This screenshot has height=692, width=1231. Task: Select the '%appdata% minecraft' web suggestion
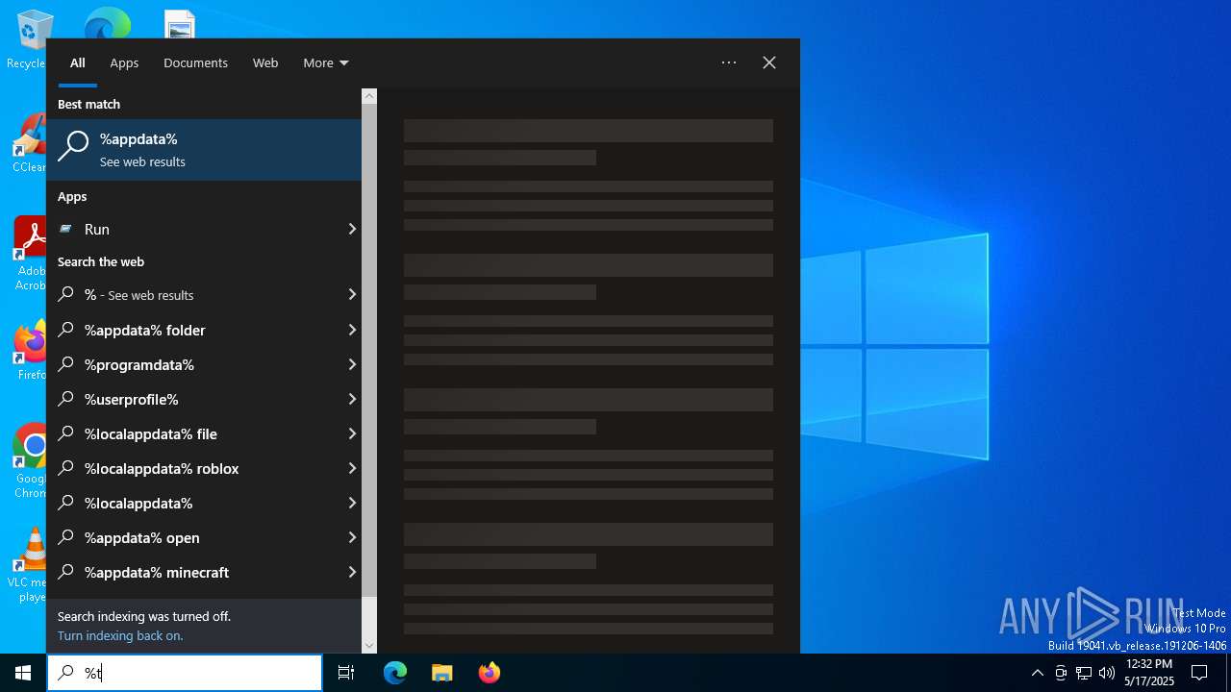[195, 572]
